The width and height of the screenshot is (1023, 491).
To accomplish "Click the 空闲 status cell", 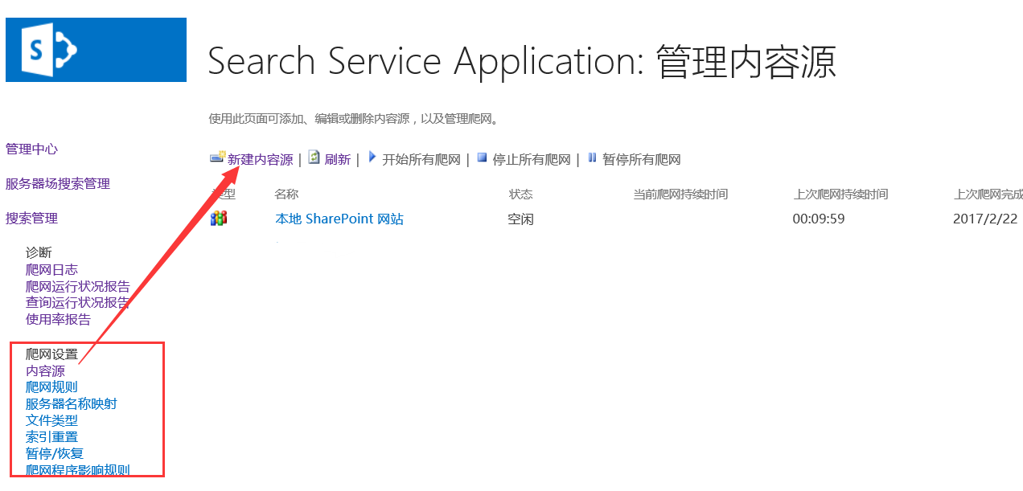I will [x=520, y=219].
